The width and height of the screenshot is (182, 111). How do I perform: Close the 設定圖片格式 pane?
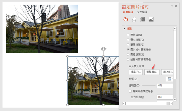176,6
